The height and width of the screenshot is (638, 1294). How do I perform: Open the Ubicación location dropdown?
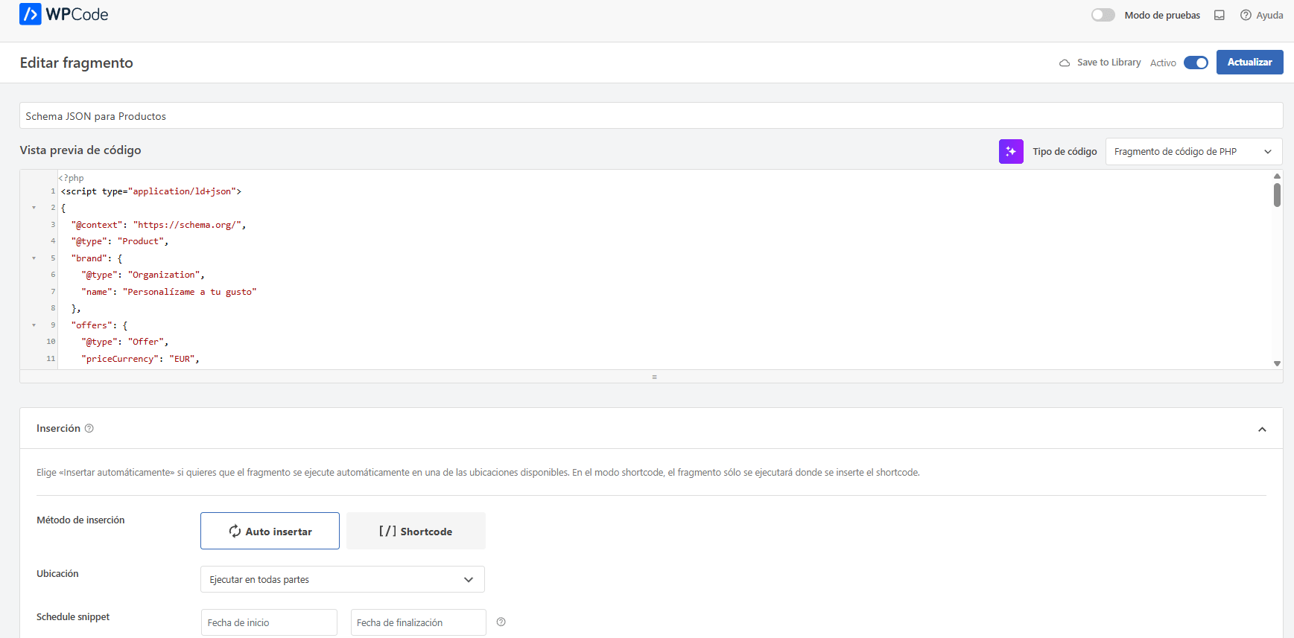(343, 579)
